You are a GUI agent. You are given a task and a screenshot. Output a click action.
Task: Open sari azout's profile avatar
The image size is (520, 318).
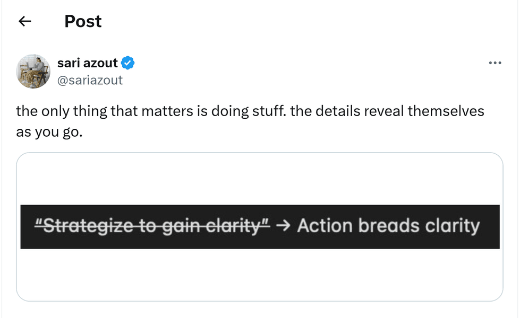(33, 71)
